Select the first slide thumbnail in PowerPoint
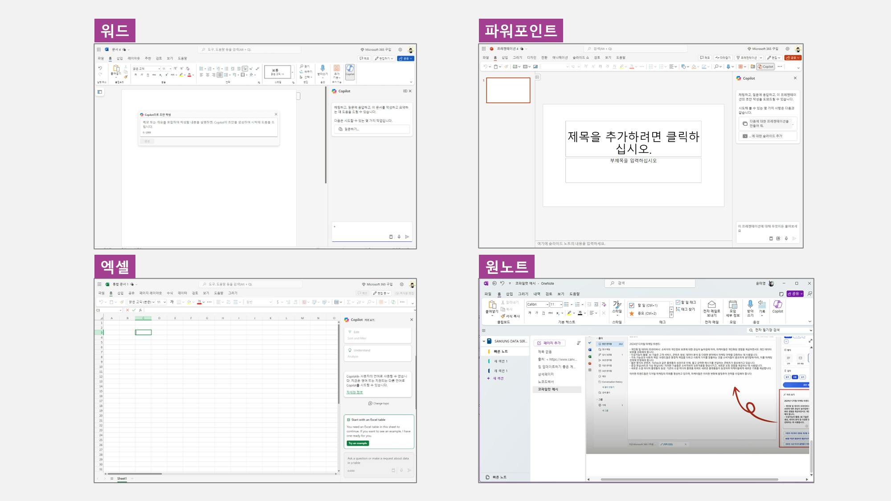This screenshot has height=501, width=891. (508, 90)
